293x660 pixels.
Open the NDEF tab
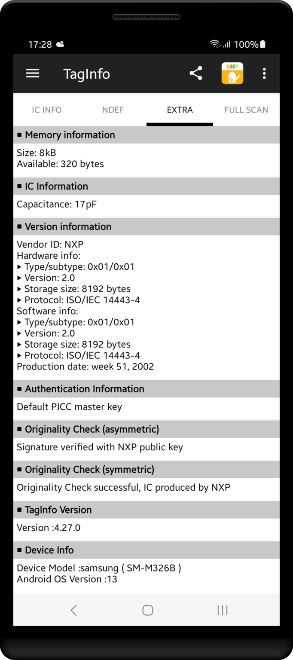coord(113,110)
